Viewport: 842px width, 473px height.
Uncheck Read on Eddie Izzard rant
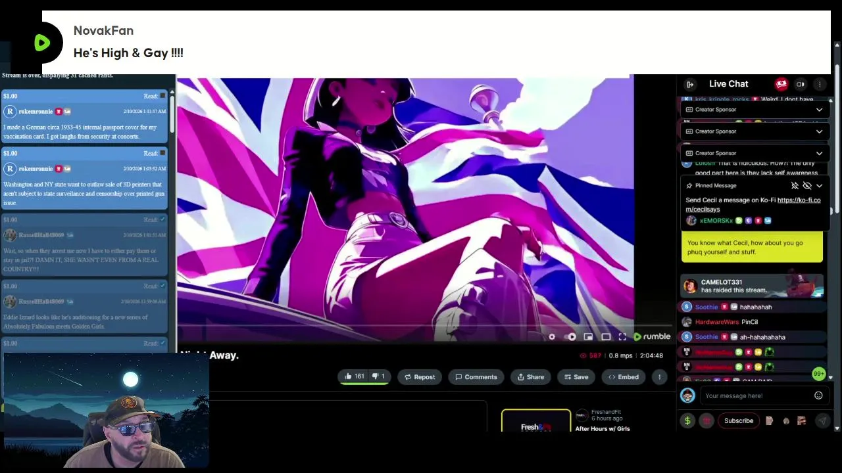pyautogui.click(x=163, y=286)
